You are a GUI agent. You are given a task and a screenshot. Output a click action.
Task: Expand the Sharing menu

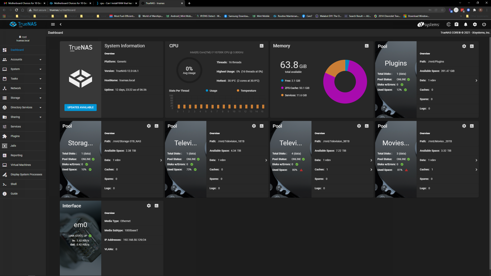pyautogui.click(x=23, y=117)
